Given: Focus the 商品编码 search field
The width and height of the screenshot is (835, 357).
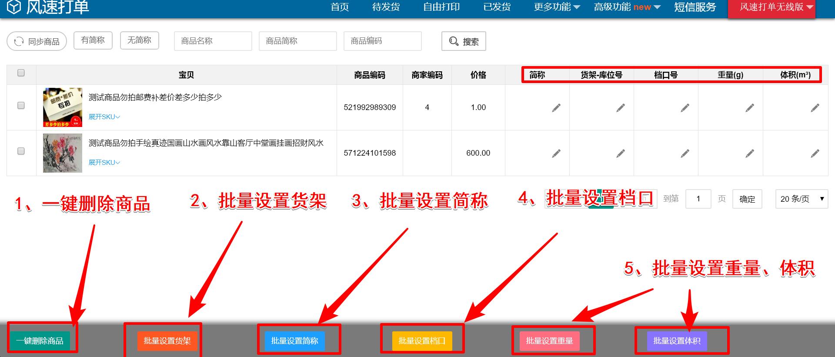Looking at the screenshot, I should 383,41.
